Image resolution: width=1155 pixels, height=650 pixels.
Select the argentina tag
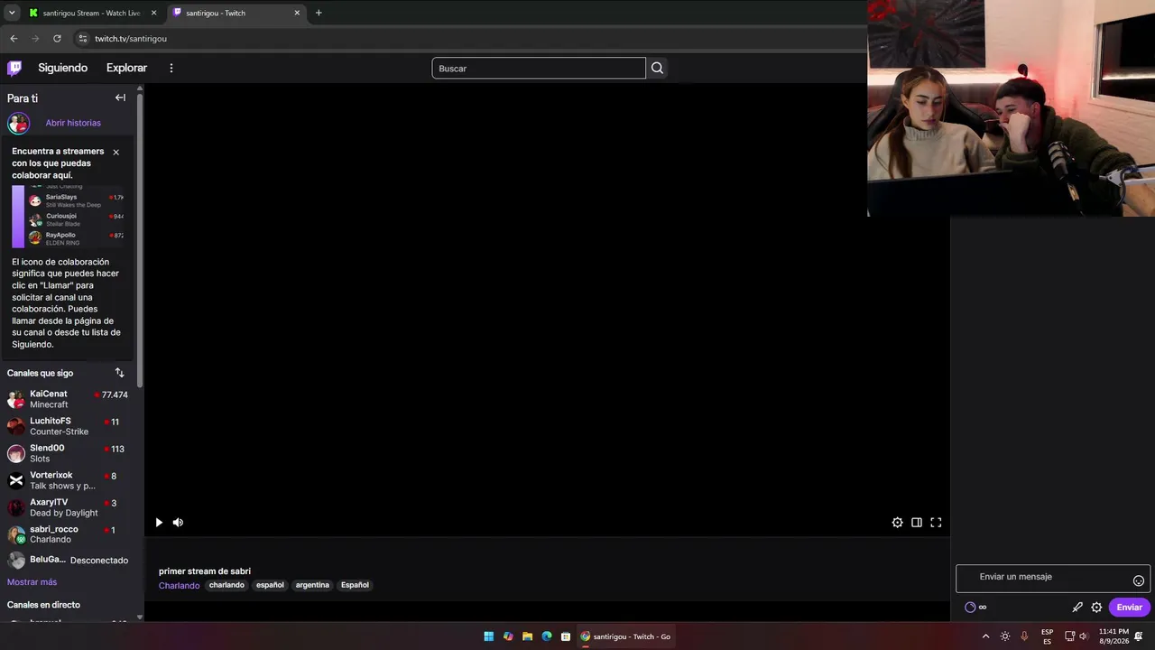click(312, 585)
